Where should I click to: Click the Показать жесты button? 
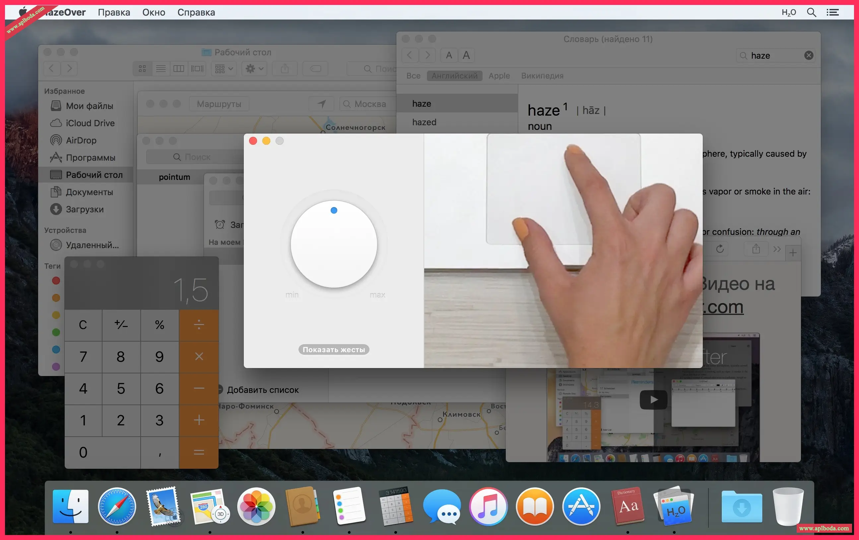coord(334,350)
